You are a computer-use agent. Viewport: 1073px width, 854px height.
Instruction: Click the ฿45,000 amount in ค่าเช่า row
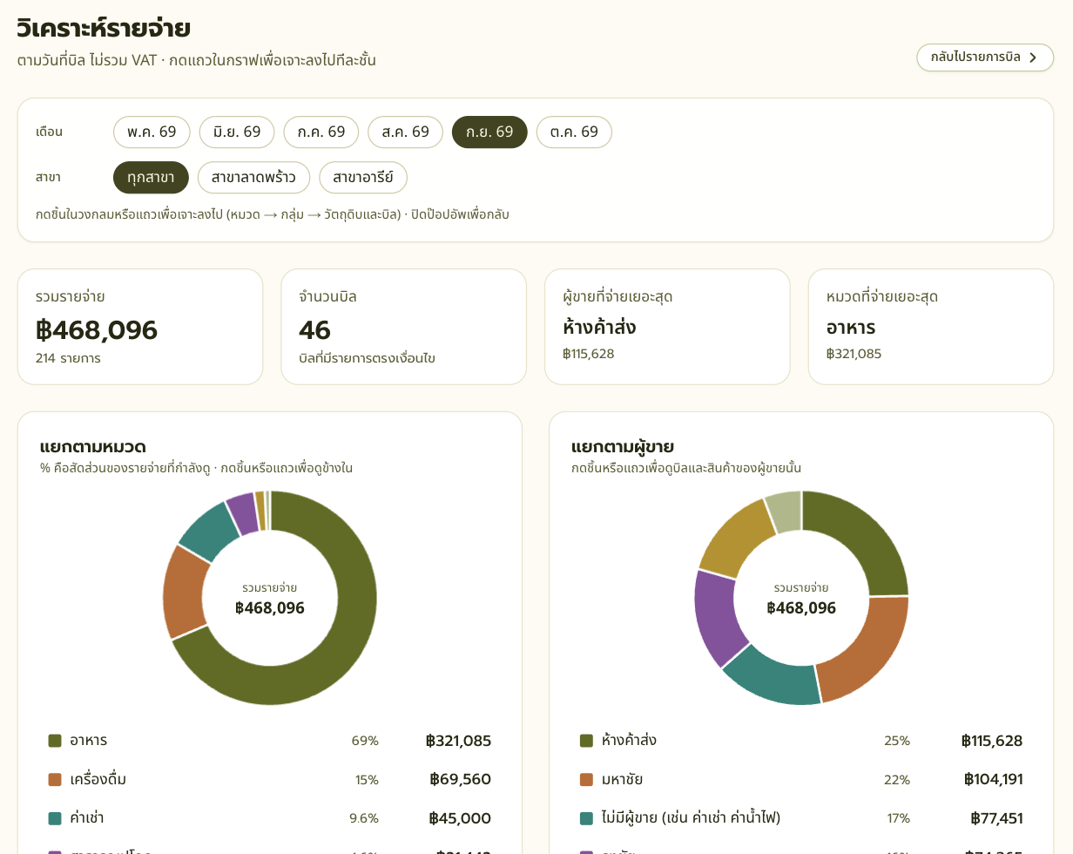pyautogui.click(x=460, y=818)
